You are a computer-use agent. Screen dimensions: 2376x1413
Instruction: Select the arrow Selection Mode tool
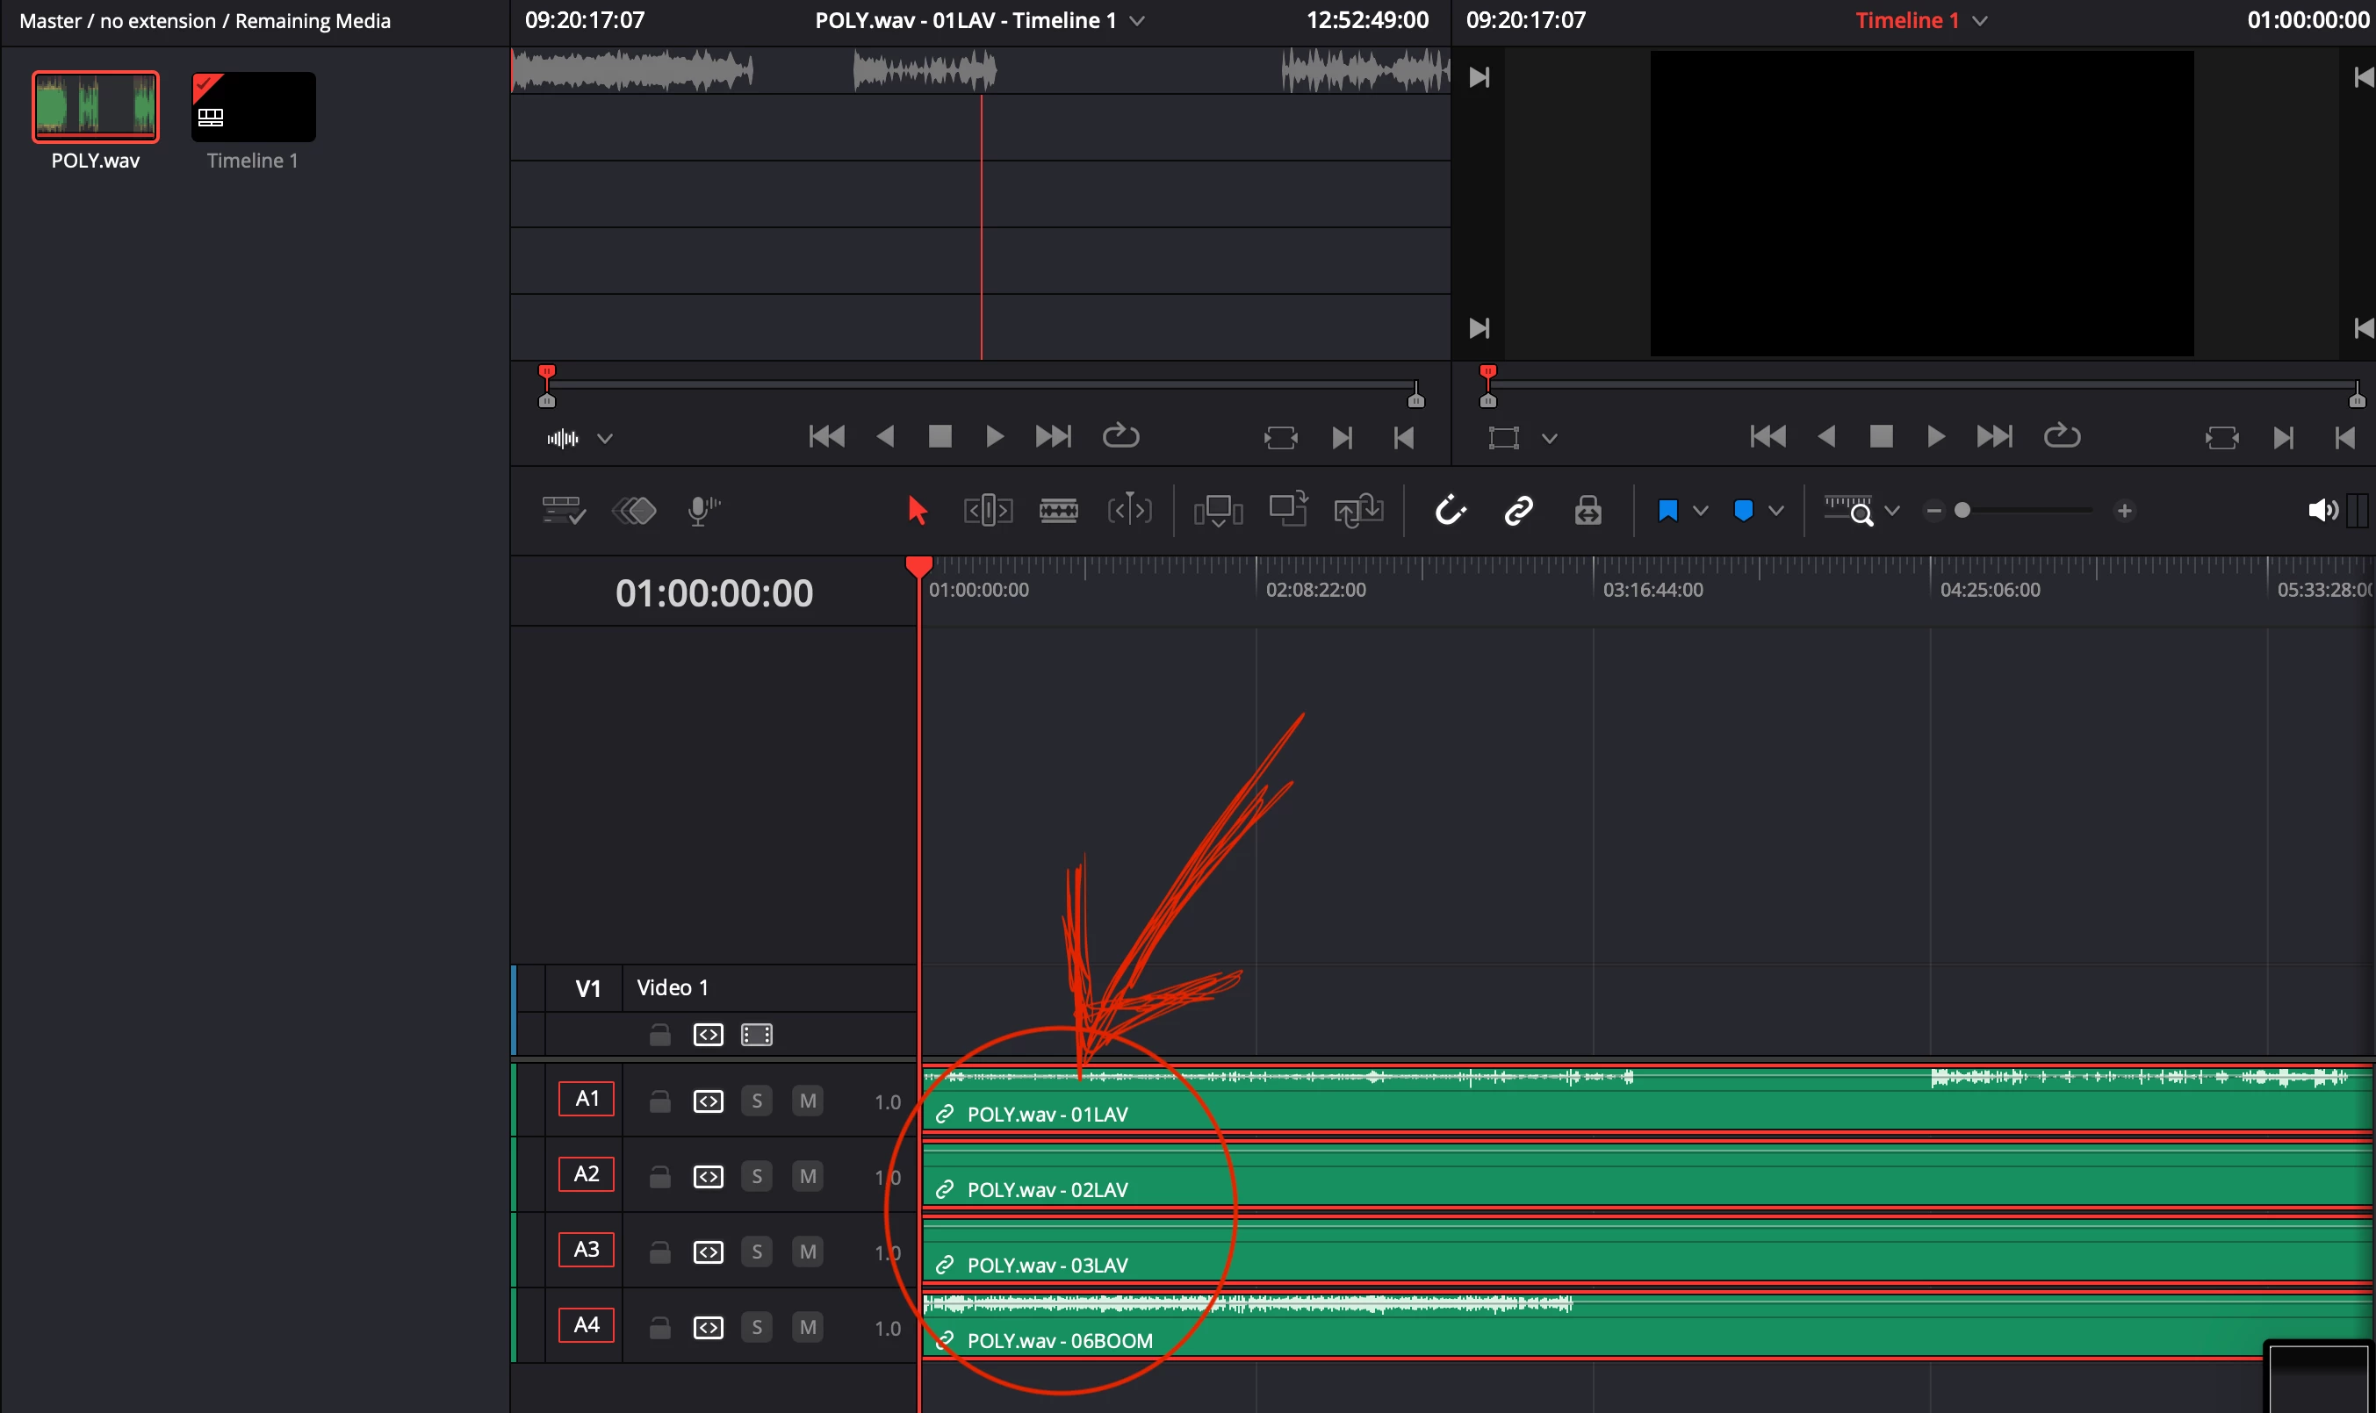917,511
